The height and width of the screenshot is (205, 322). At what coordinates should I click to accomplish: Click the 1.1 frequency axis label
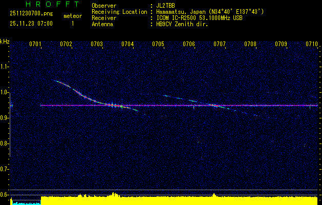pyautogui.click(x=5, y=67)
